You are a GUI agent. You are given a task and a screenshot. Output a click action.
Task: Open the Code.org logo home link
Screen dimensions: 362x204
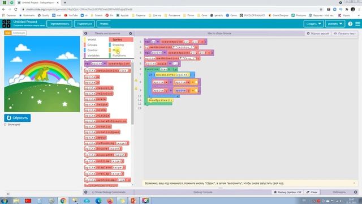click(x=6, y=24)
